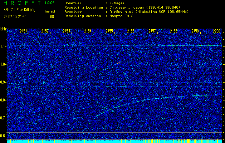Click observer name K.Nagai

pyautogui.click(x=116, y=3)
